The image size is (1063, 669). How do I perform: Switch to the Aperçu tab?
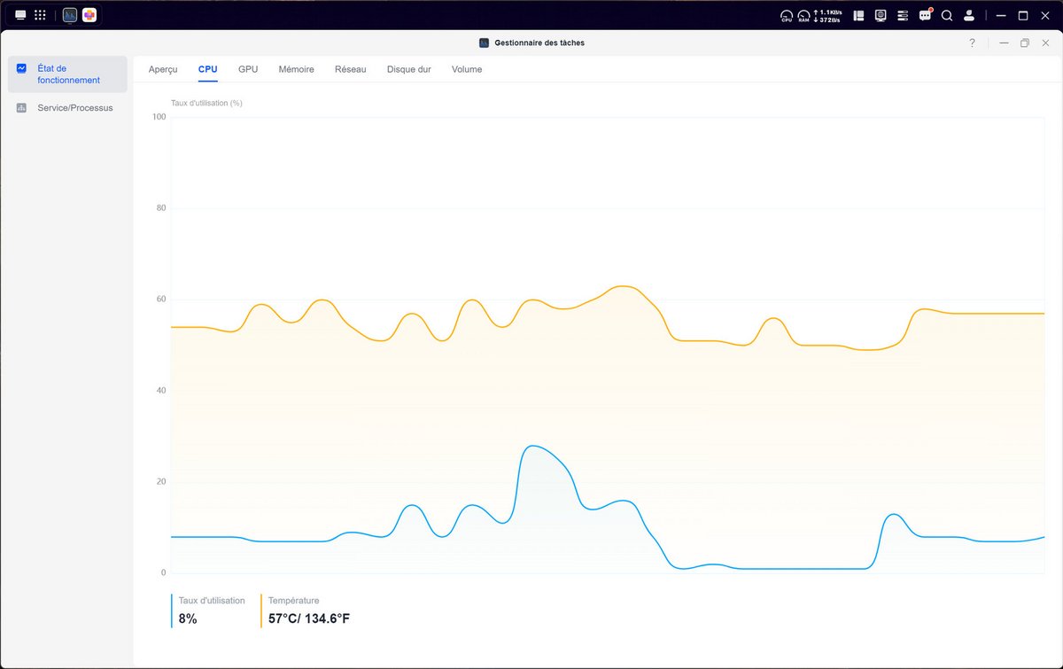(163, 69)
